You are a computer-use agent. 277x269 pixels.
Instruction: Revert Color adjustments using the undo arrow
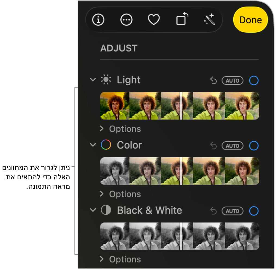[213, 146]
